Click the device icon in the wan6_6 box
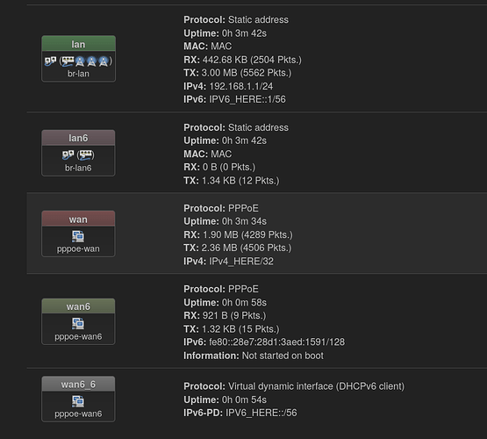The image size is (487, 439). 78,401
